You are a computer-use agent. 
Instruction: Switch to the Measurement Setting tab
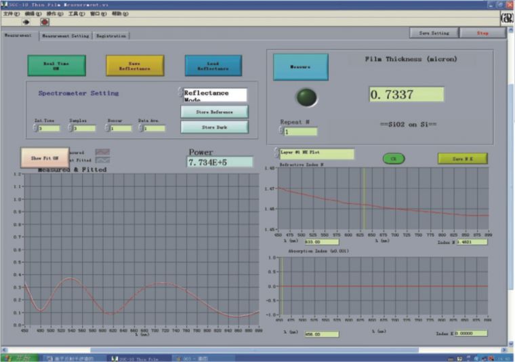(65, 36)
